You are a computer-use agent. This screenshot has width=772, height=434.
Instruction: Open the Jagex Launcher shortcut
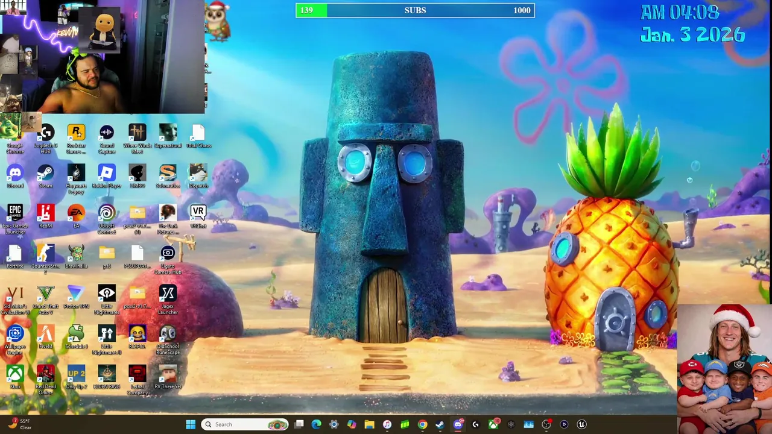coord(168,300)
